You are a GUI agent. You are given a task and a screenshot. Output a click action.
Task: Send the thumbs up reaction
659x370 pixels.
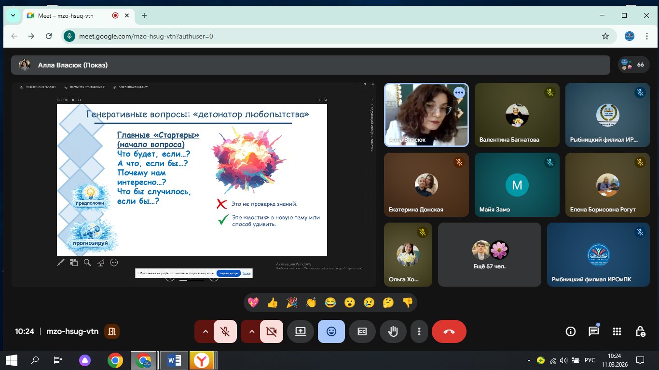[x=273, y=303]
